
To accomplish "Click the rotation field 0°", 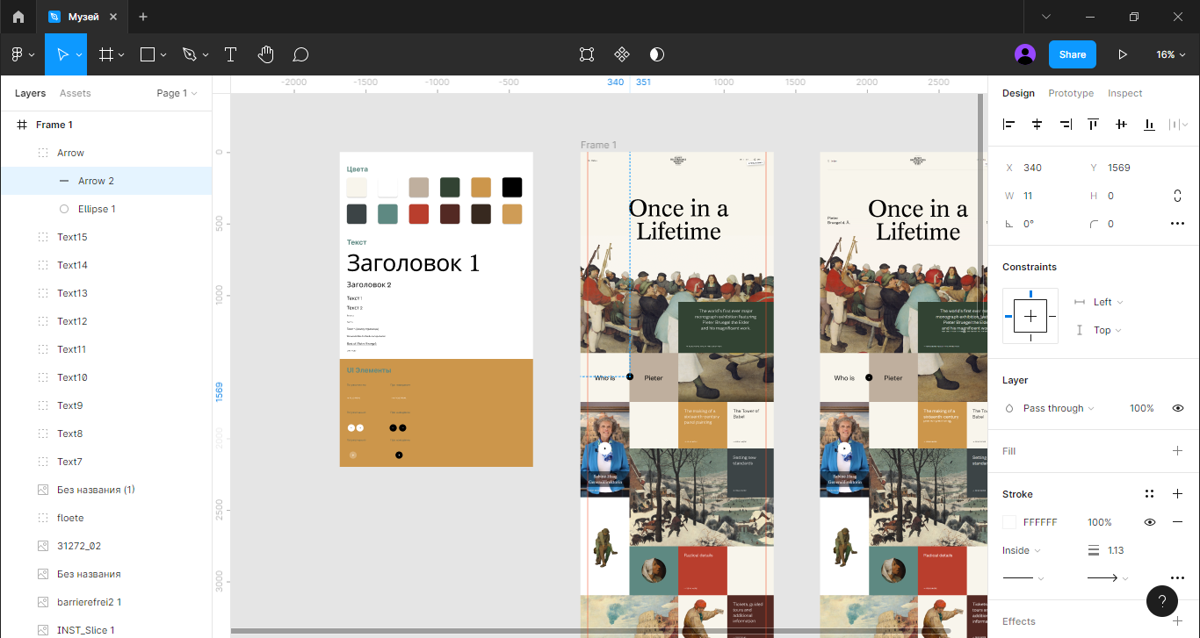I will pyautogui.click(x=1040, y=224).
